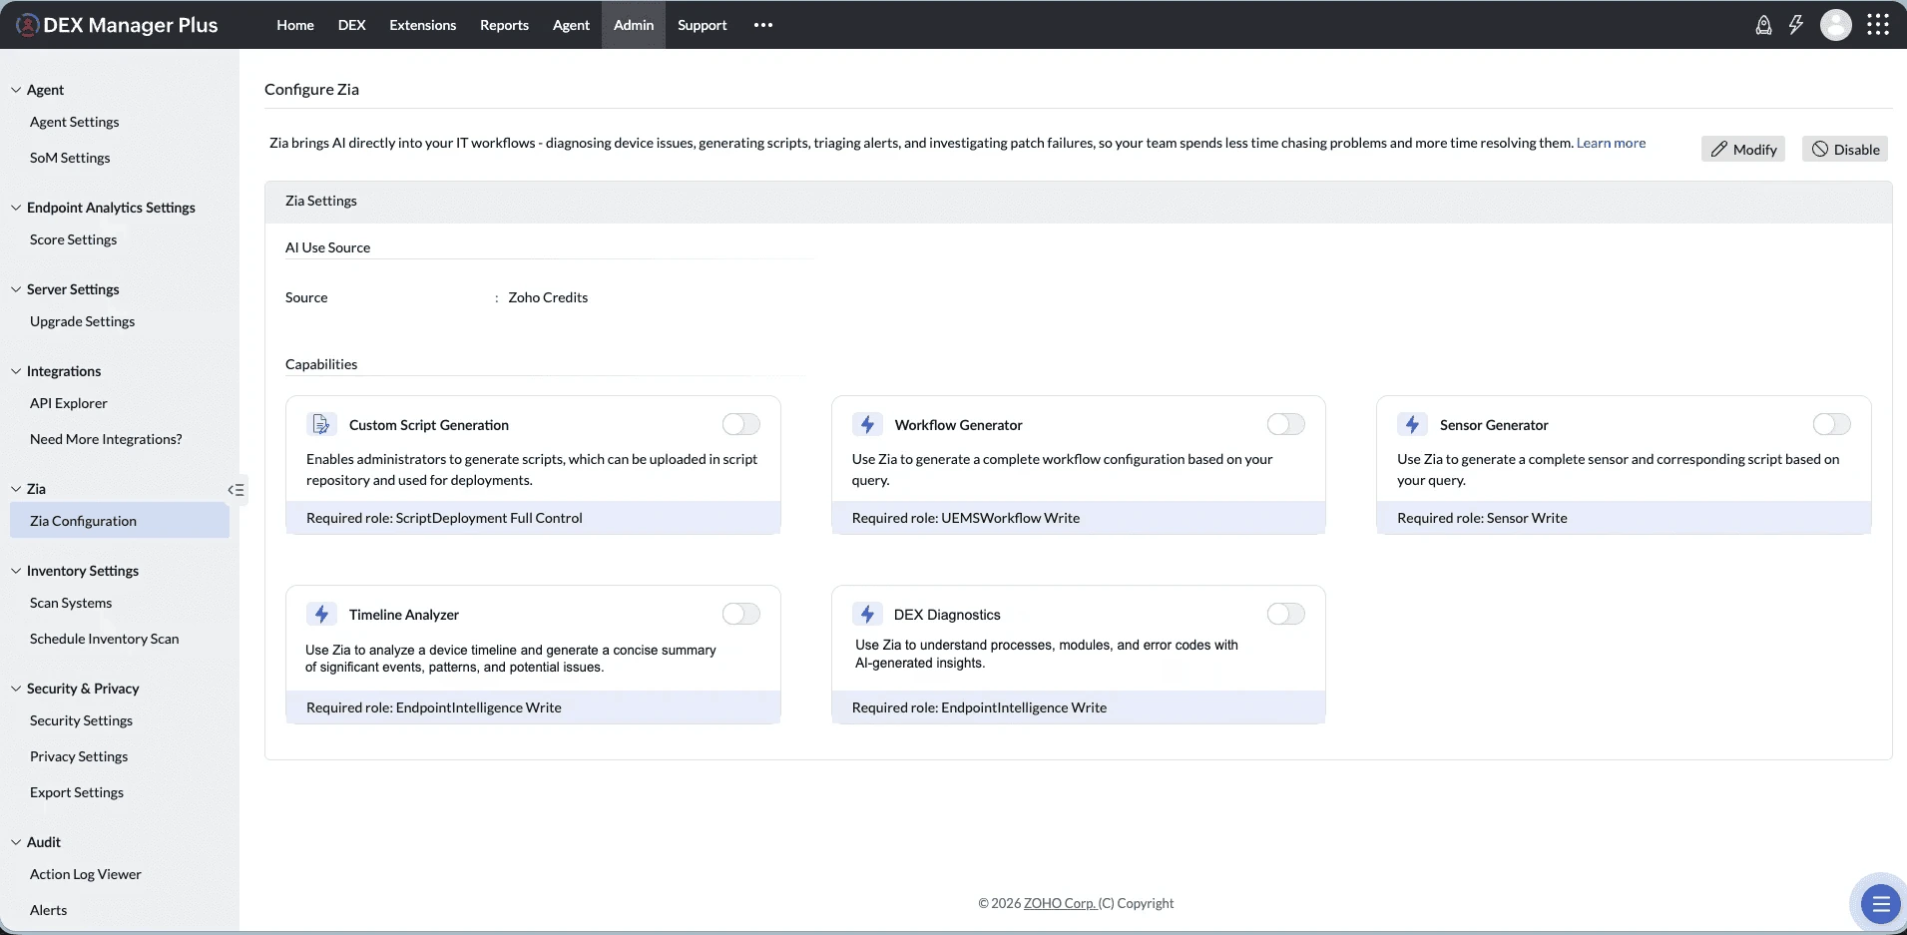Click the Zoho Credits source value
Viewport: 1907px width, 935px height.
[548, 297]
